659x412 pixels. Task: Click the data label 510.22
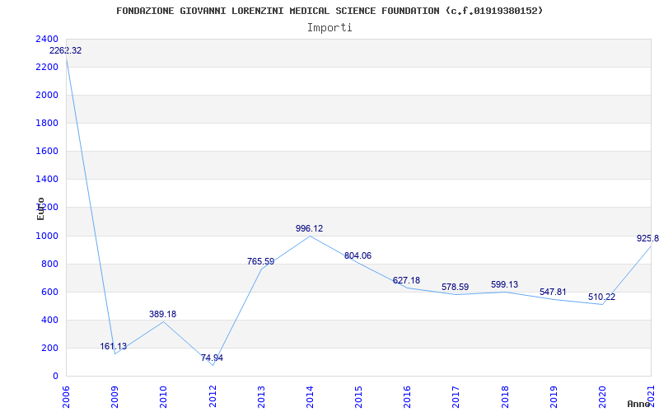pyautogui.click(x=602, y=297)
